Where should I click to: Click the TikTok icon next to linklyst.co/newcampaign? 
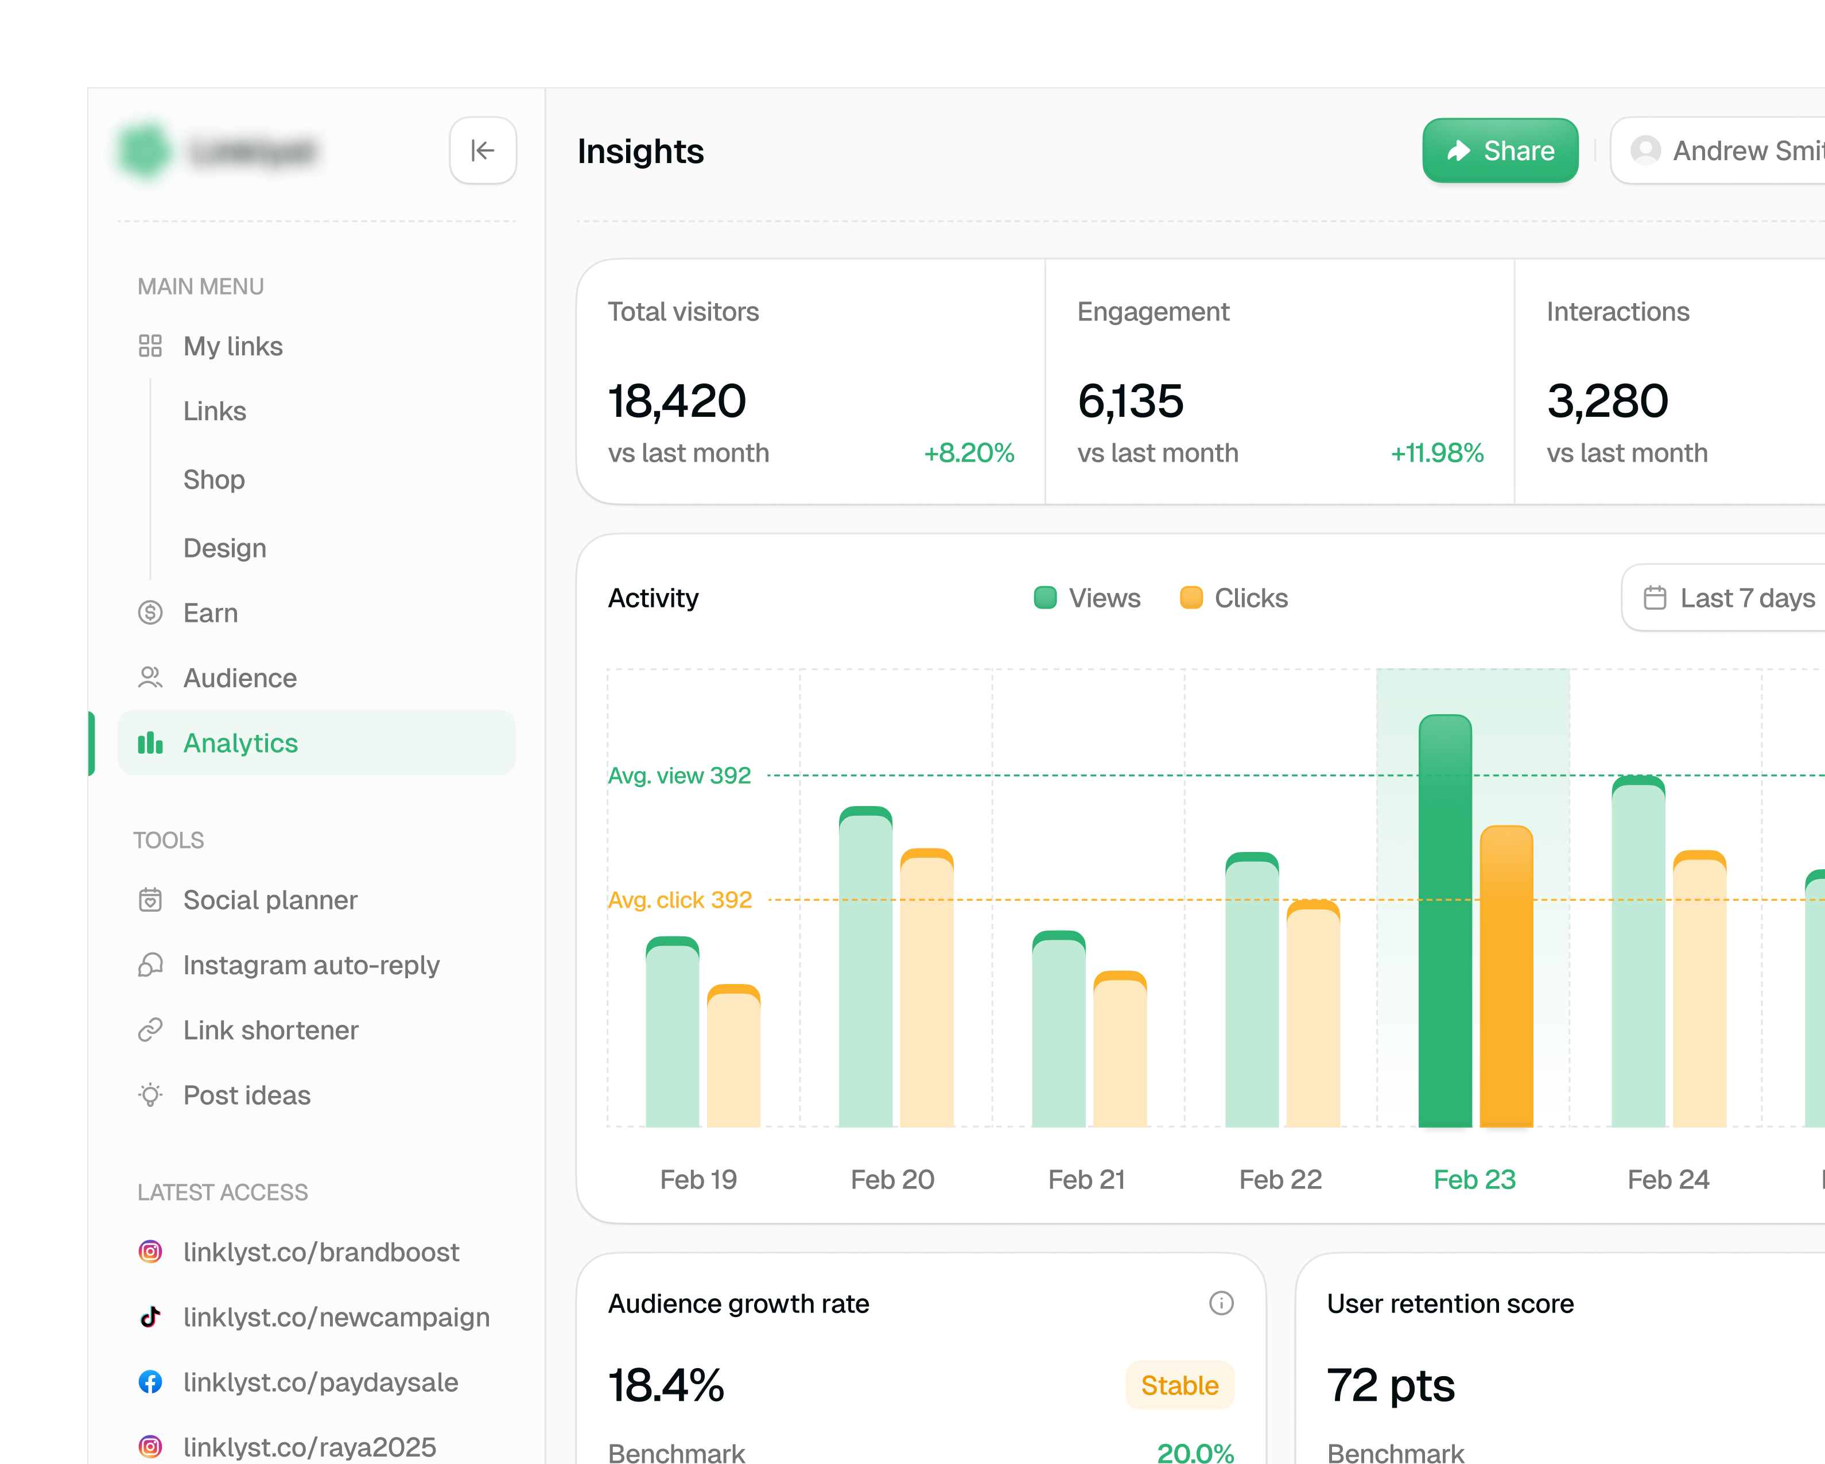point(150,1316)
